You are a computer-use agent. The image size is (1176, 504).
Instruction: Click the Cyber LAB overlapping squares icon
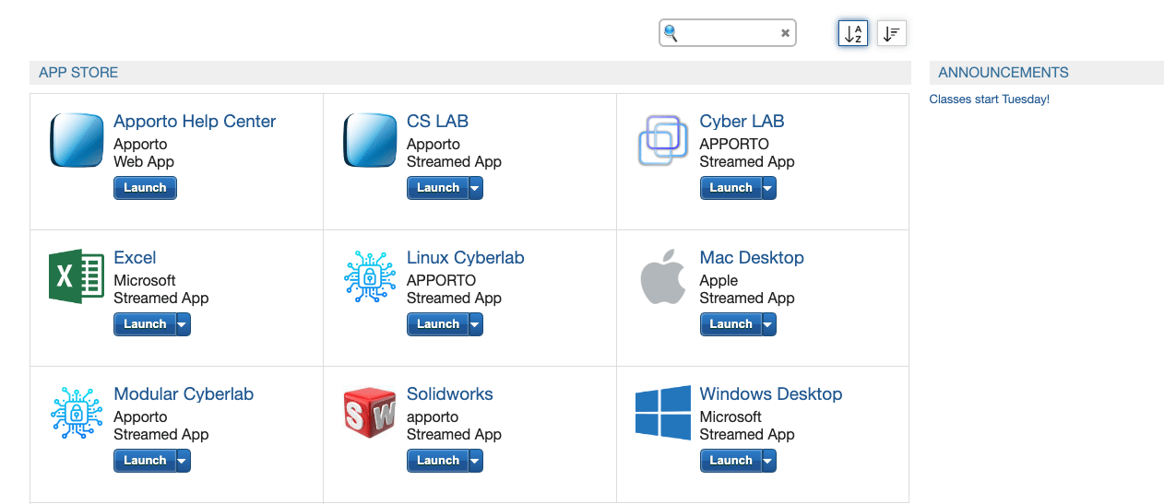click(662, 140)
